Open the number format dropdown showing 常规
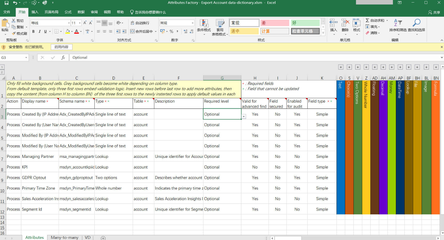Image resolution: width=444 pixels, height=240 pixels. tap(193, 23)
